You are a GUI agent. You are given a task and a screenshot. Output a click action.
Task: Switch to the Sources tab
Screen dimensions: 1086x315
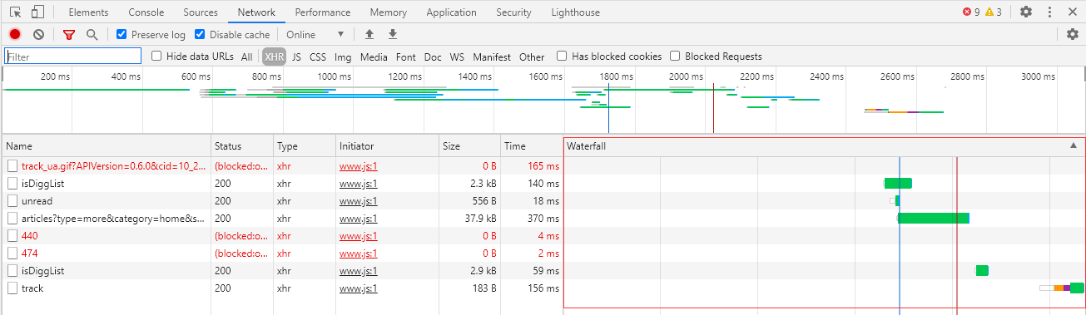[x=200, y=12]
